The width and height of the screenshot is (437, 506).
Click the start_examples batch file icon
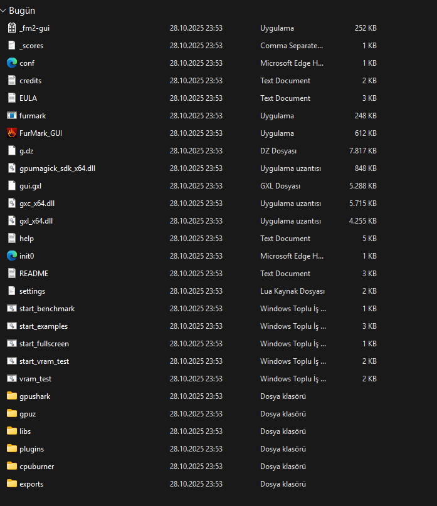(12, 326)
